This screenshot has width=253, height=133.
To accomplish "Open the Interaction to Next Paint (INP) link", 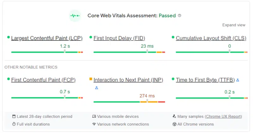I will pyautogui.click(x=128, y=80).
